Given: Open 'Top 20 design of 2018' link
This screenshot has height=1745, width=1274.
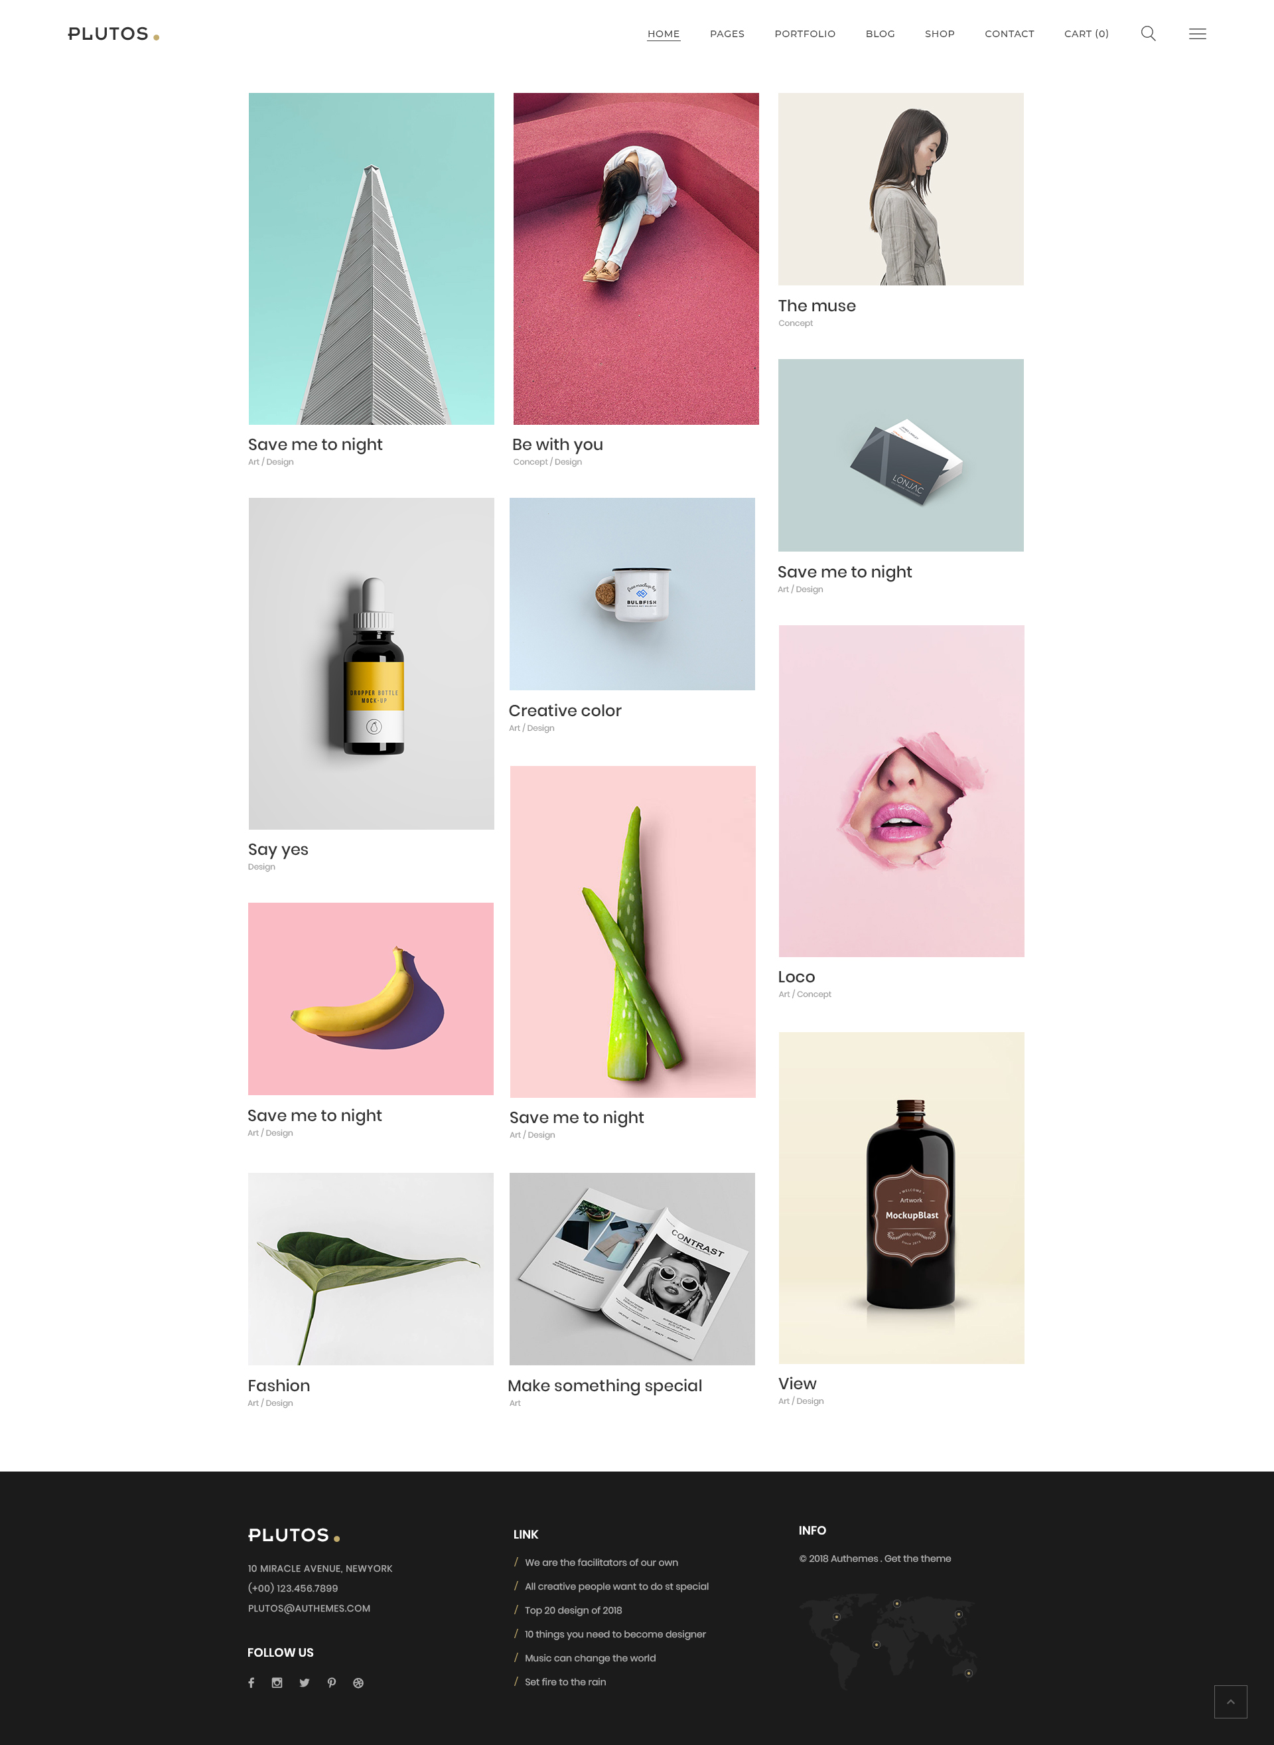Looking at the screenshot, I should [573, 1610].
